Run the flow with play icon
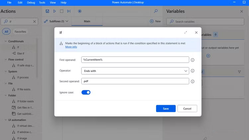 55,11
